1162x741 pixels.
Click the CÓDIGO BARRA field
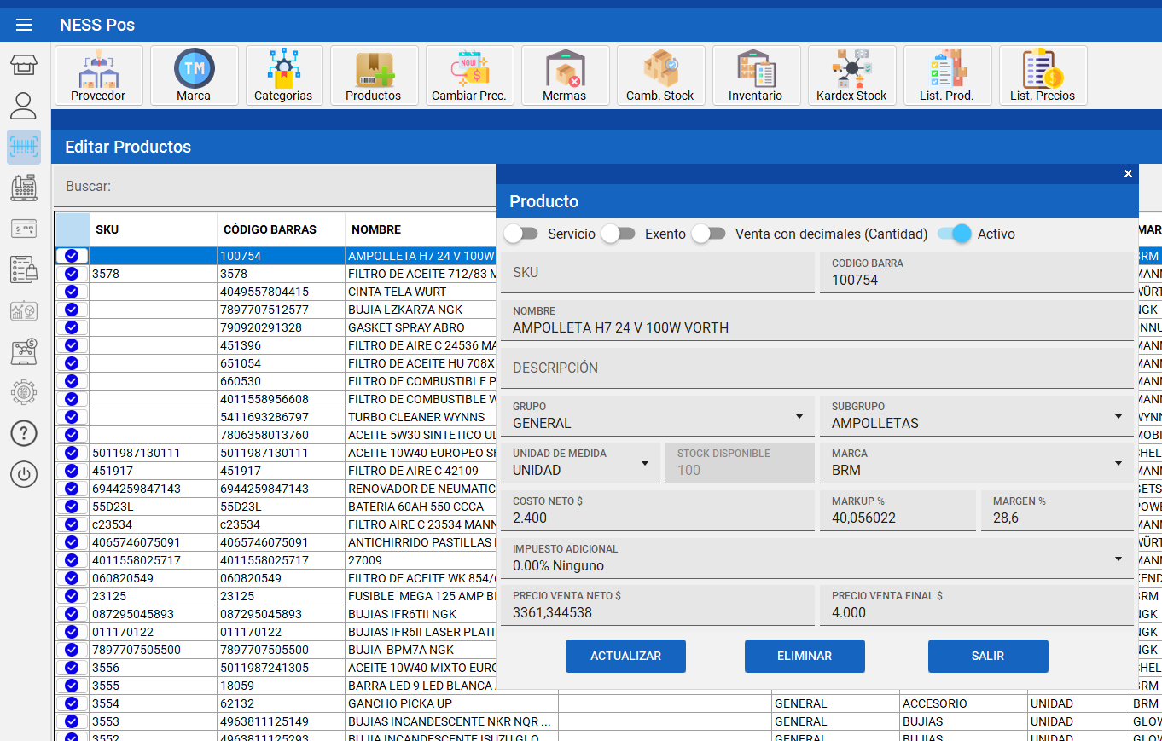point(977,273)
